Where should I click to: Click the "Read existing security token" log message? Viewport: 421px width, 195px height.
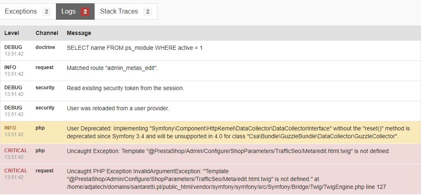point(125,88)
